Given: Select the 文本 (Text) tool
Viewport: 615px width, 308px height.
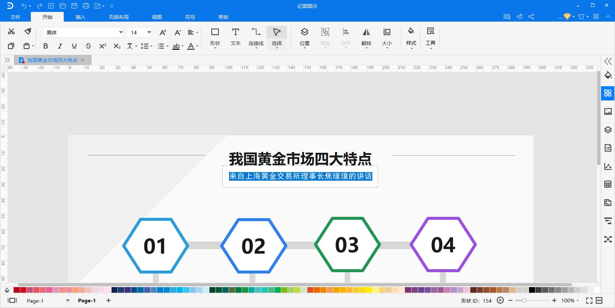Looking at the screenshot, I should pos(235,36).
